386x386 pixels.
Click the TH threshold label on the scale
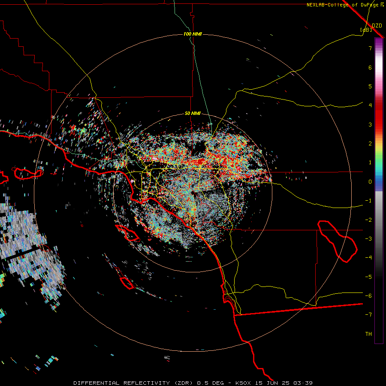tap(368, 334)
